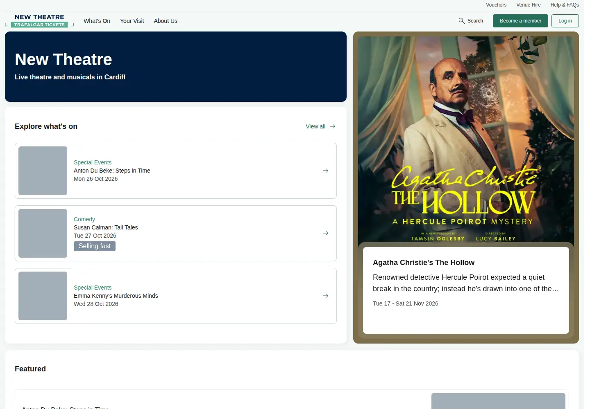Click the Mon 26 Oct 2026 date
This screenshot has width=590, height=409.
pyautogui.click(x=95, y=179)
